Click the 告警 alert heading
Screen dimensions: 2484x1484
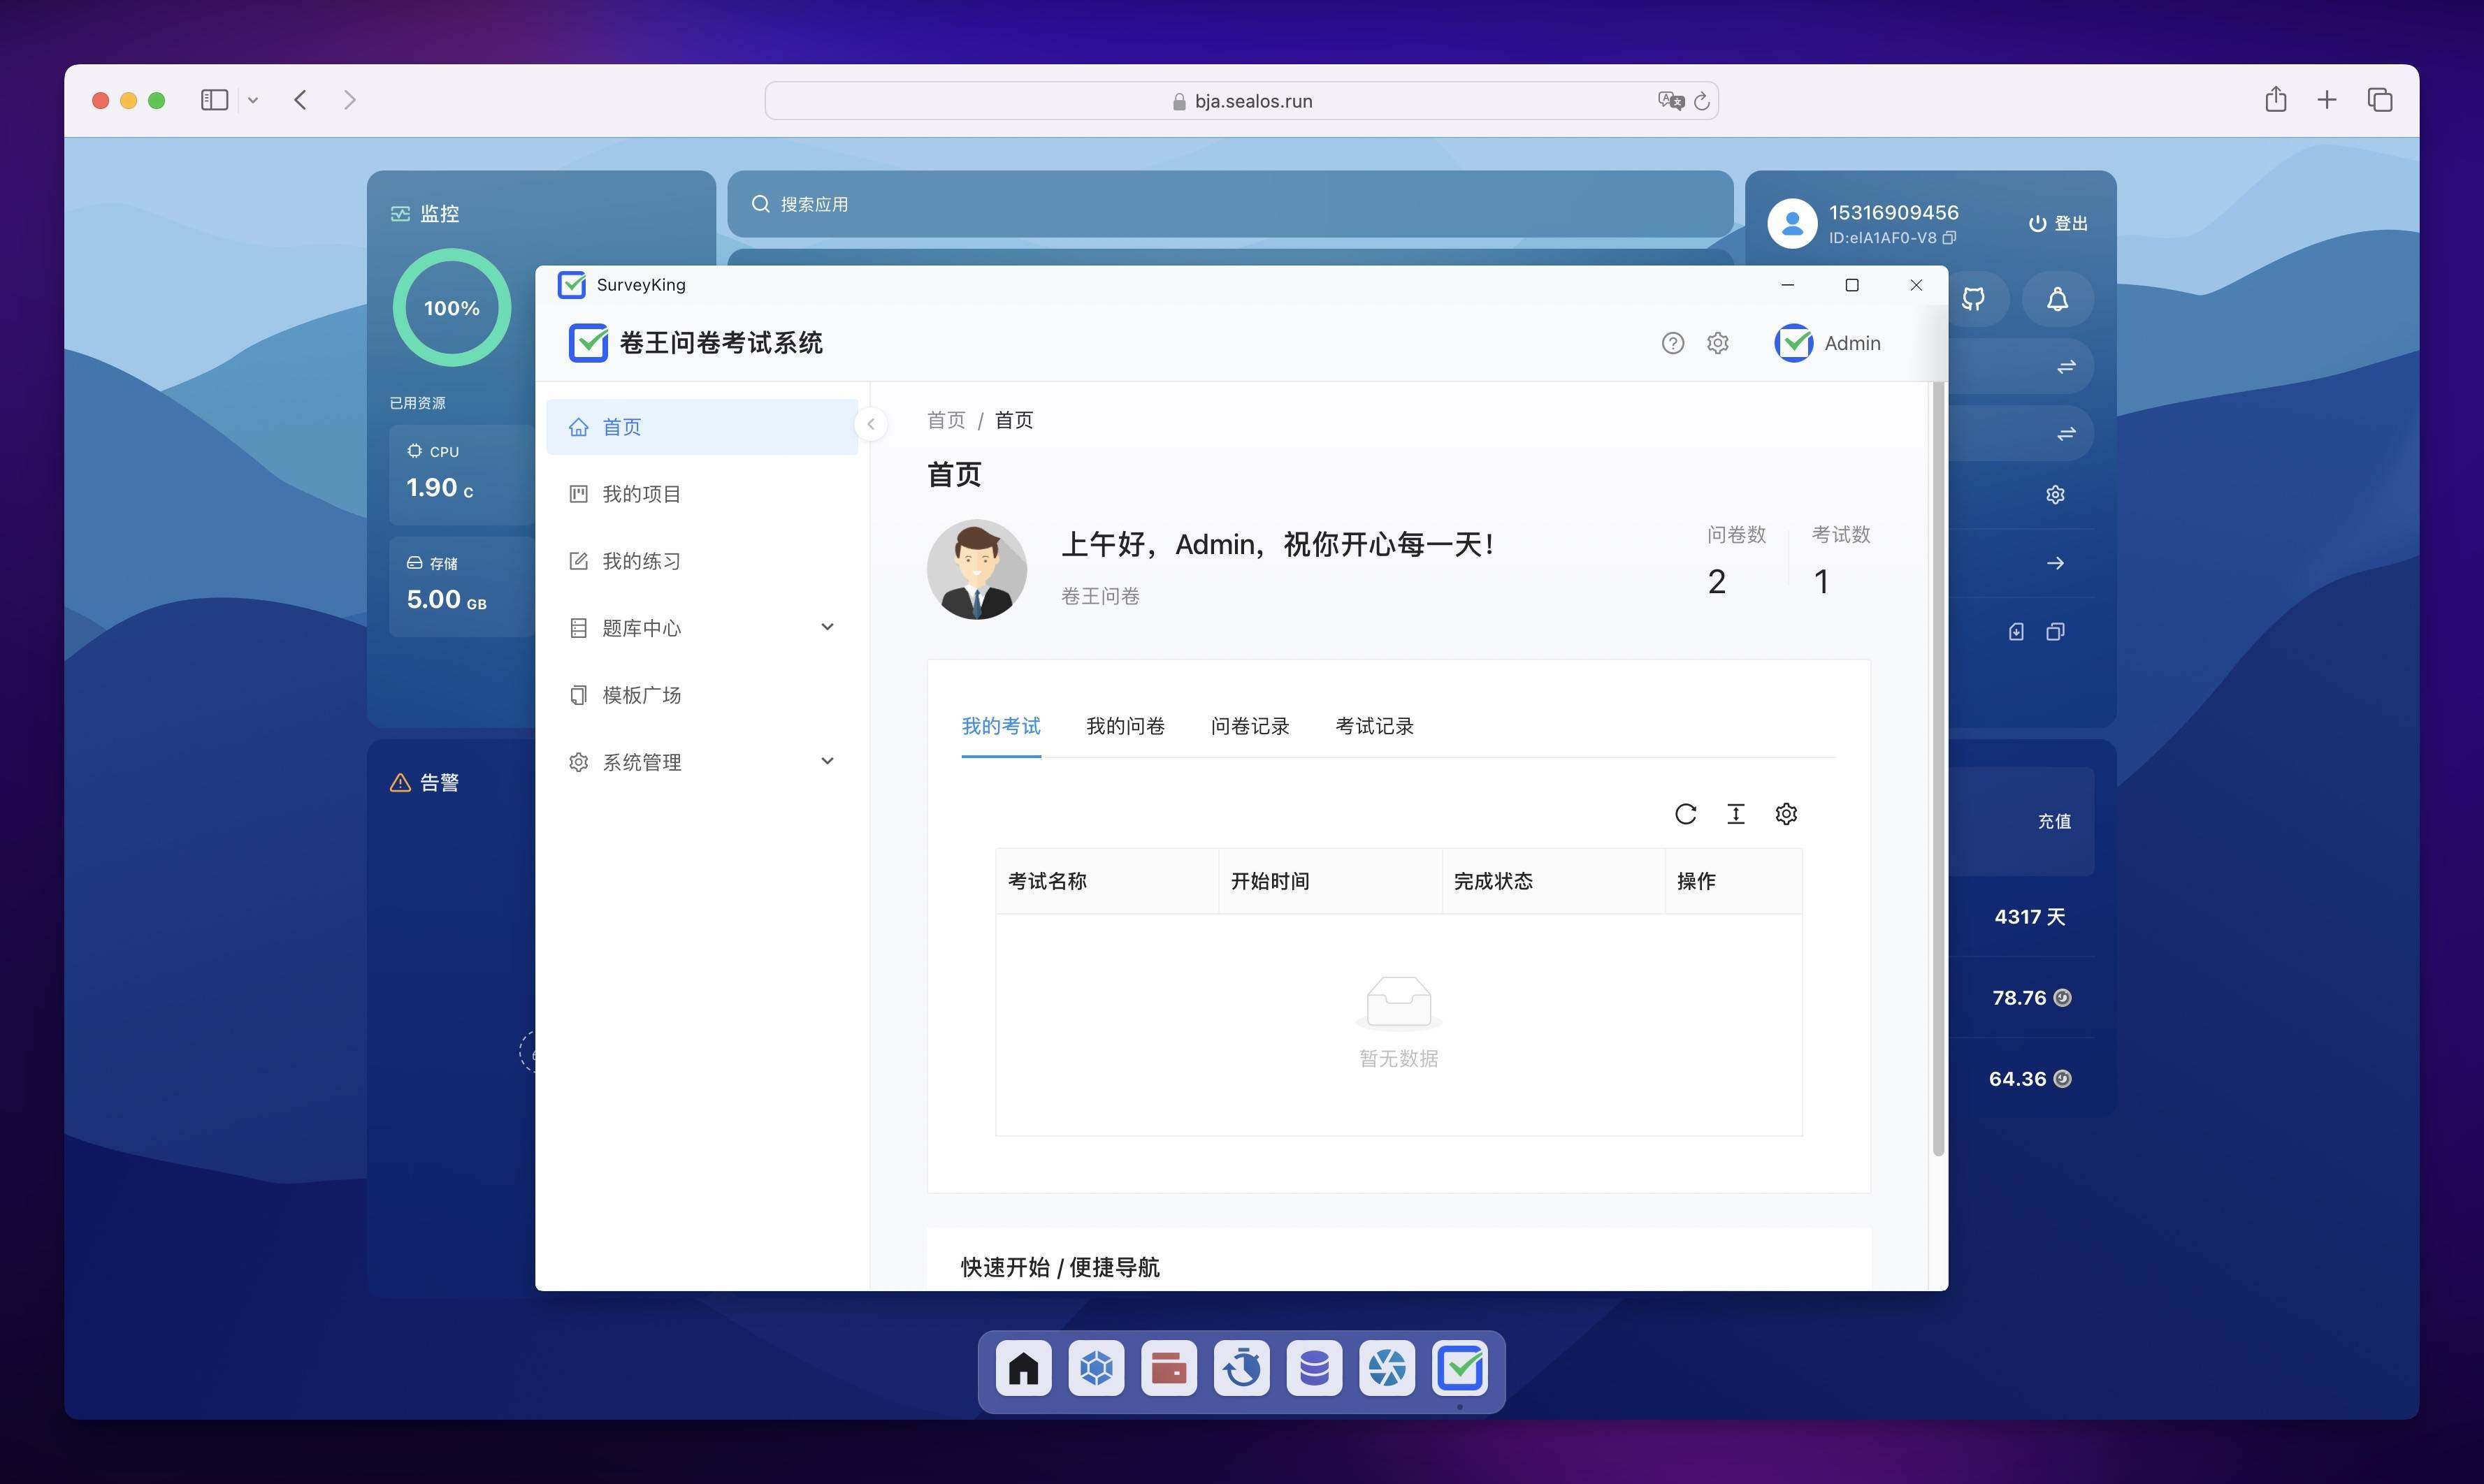click(424, 782)
